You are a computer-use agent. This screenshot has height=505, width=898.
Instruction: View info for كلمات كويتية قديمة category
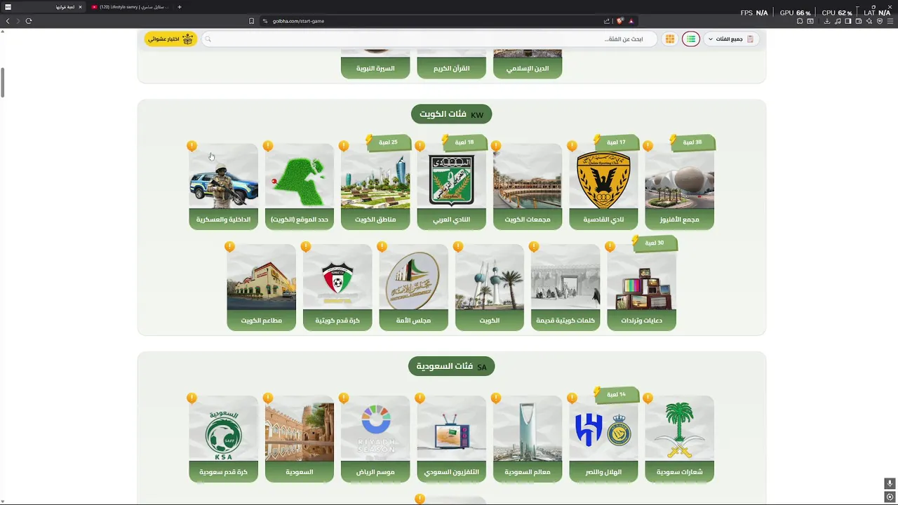[534, 247]
